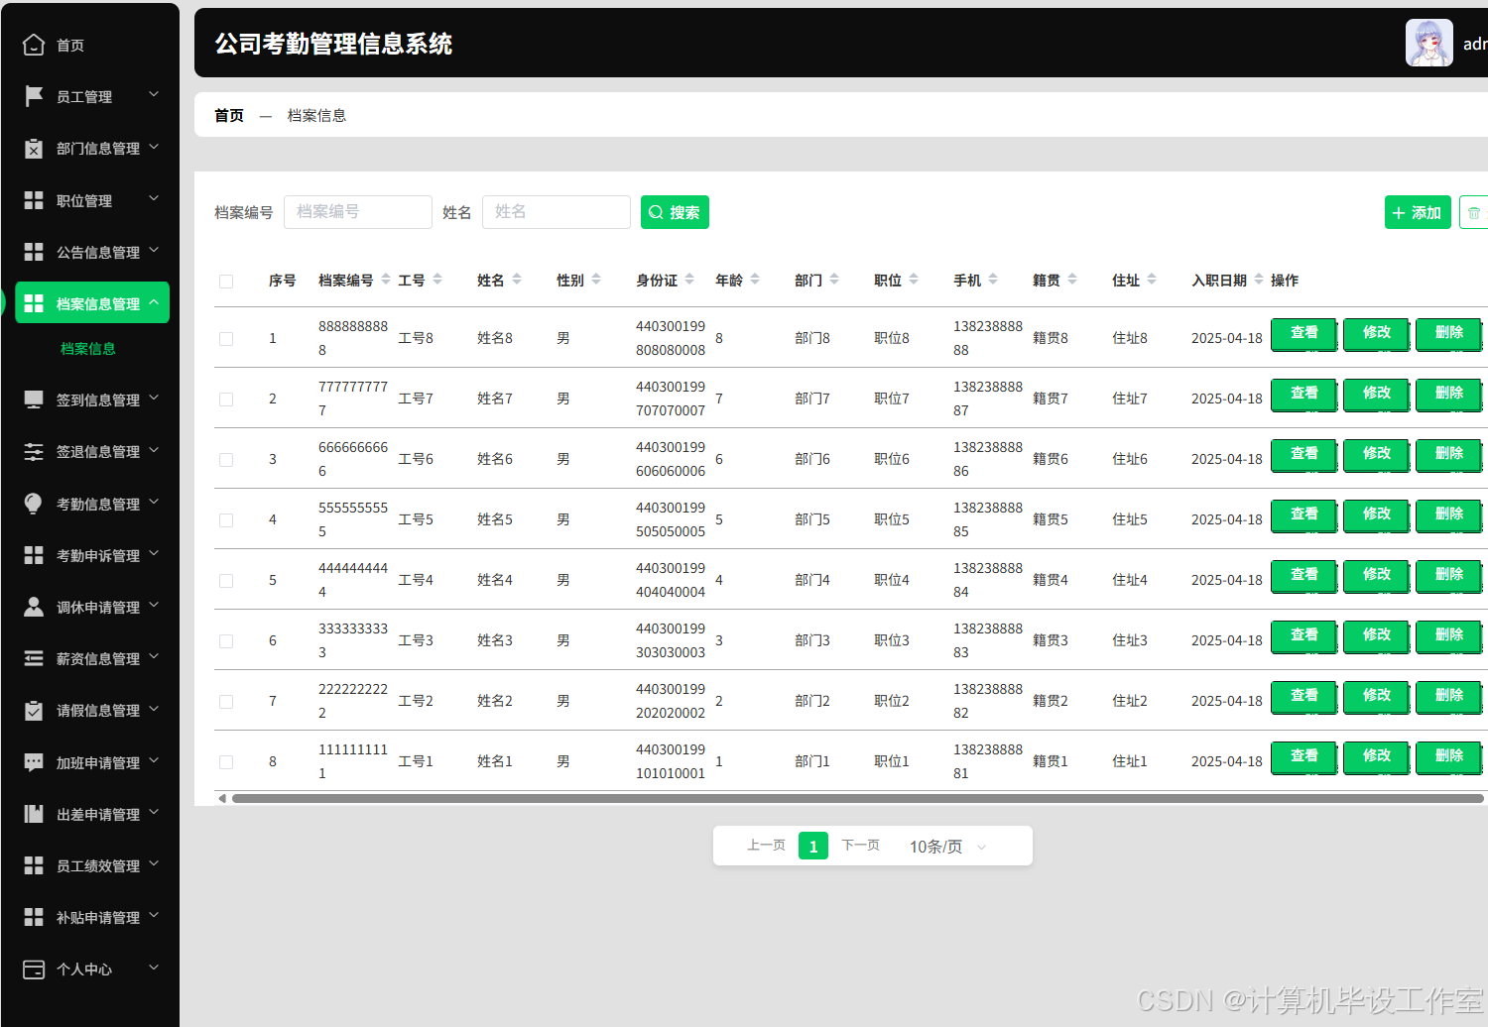Click the grid icon beside 职位管理
This screenshot has height=1027, width=1488.
(x=34, y=200)
